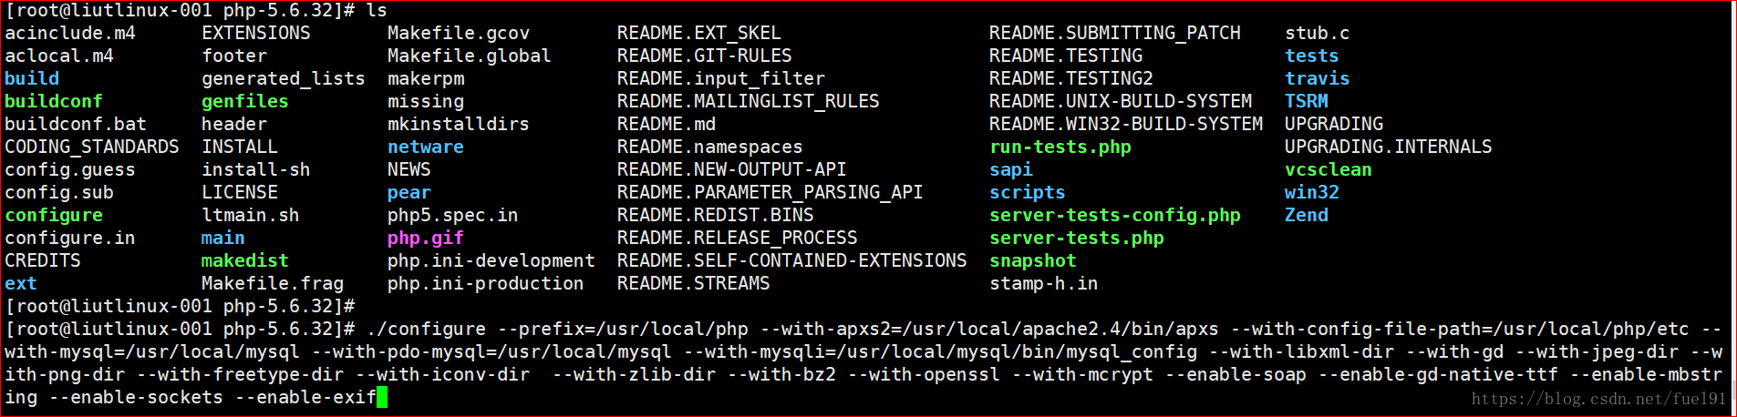
Task: Select the configure.in entry
Action: click(x=70, y=239)
